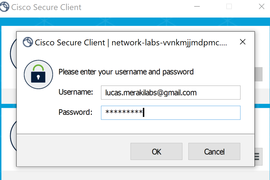The image size is (270, 180).
Task: Focus the Username input field
Action: pyautogui.click(x=171, y=92)
